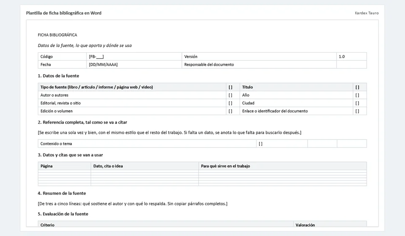This screenshot has height=236, width=405.
Task: Click the 'Año' cell
Action: (x=296, y=95)
